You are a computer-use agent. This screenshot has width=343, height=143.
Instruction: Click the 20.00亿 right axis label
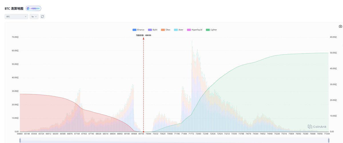pyautogui.click(x=334, y=100)
